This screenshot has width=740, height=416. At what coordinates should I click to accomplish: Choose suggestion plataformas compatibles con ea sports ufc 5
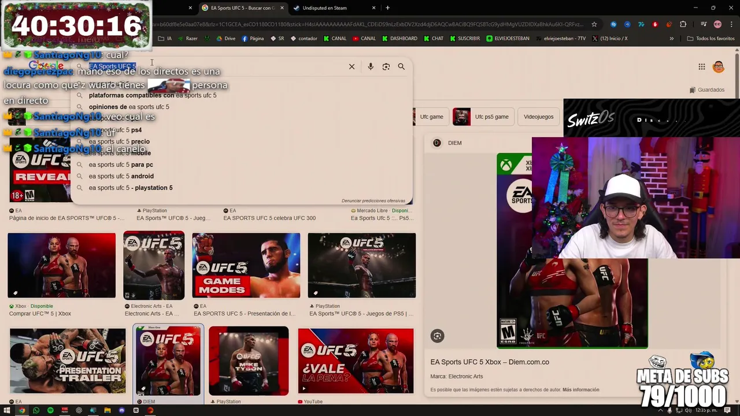pyautogui.click(x=242, y=95)
